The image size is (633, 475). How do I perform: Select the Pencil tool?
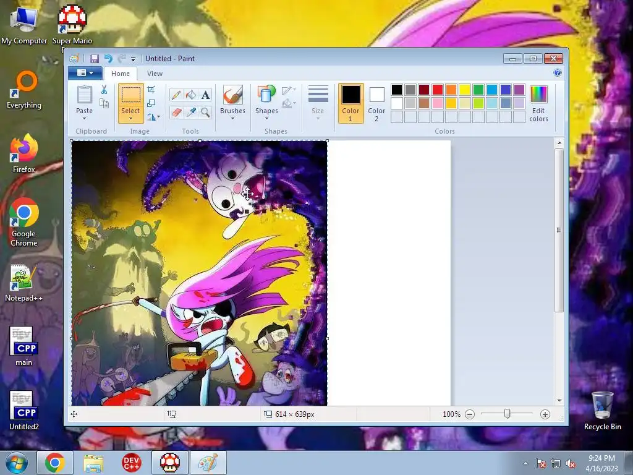pyautogui.click(x=176, y=95)
